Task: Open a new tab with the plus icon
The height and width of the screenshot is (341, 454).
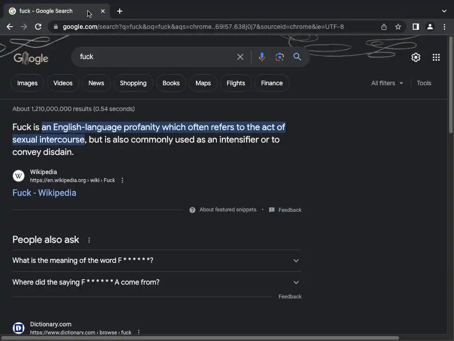Action: [120, 11]
